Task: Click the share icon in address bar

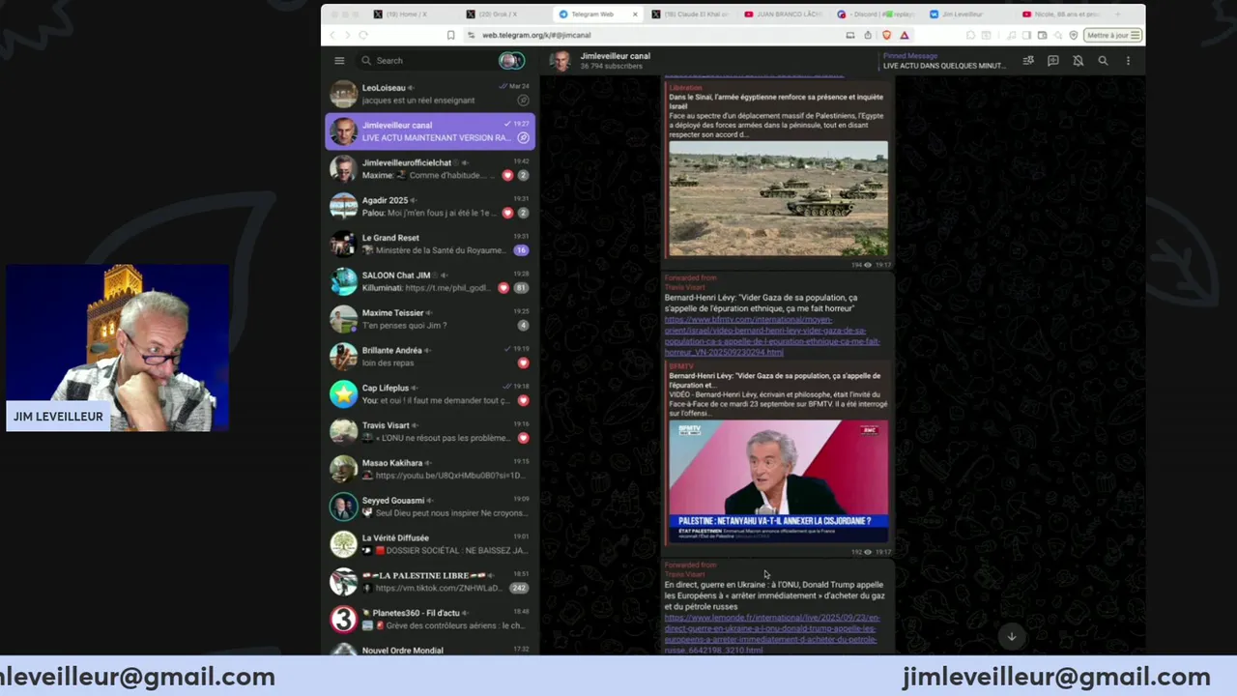Action: tap(868, 35)
